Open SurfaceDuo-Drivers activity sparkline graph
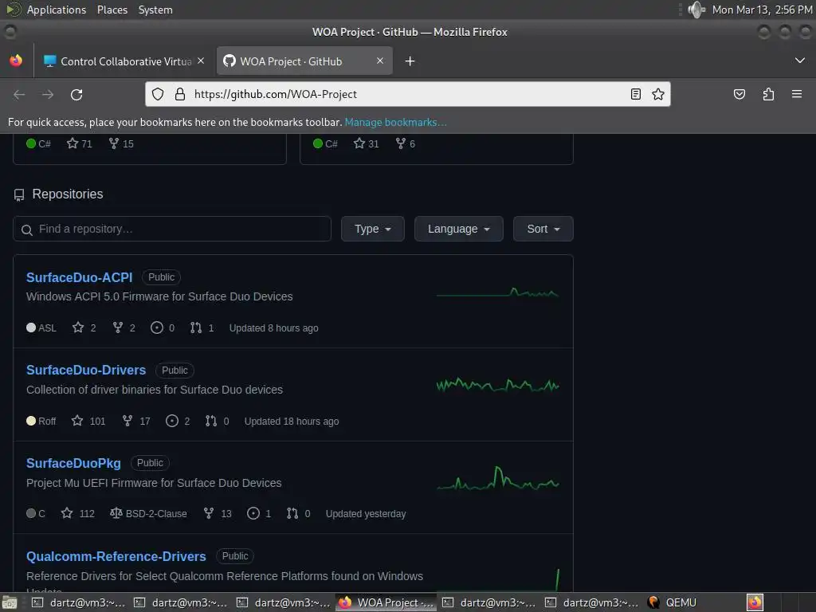 coord(497,385)
